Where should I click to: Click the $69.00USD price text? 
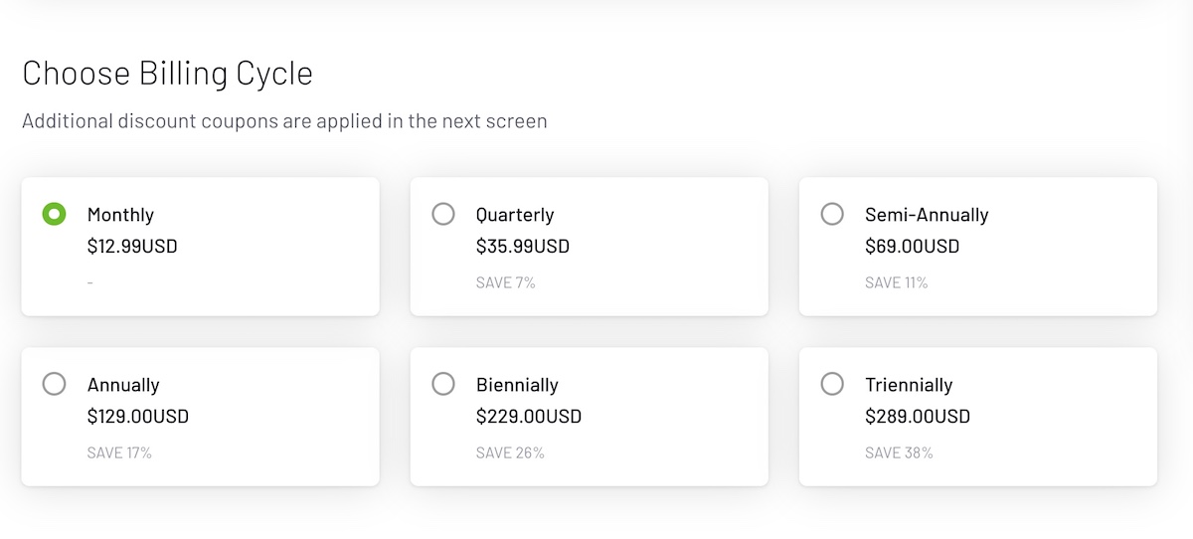pyautogui.click(x=912, y=246)
